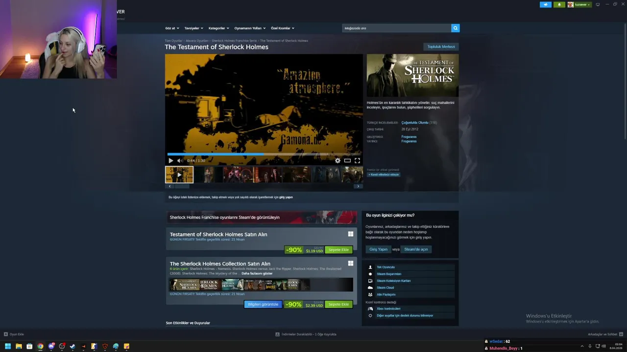The height and width of the screenshot is (352, 627).
Task: Toggle theater mode on video player
Action: point(347,160)
